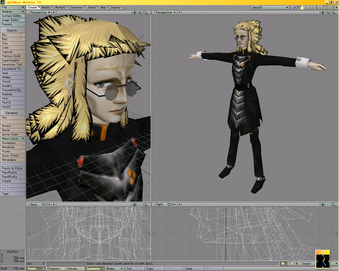
Task: Toggle Symmetry mode
Action: coord(95,269)
